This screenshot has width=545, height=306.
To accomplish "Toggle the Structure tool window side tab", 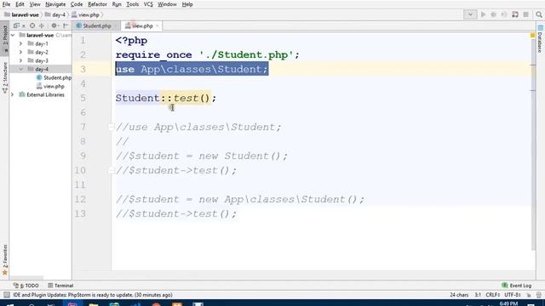I will tap(5, 77).
